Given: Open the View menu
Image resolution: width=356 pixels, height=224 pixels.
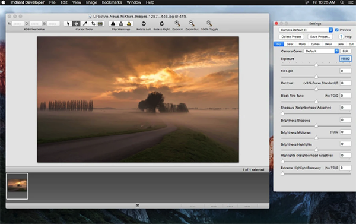Looking at the screenshot, I should pos(77,2).
